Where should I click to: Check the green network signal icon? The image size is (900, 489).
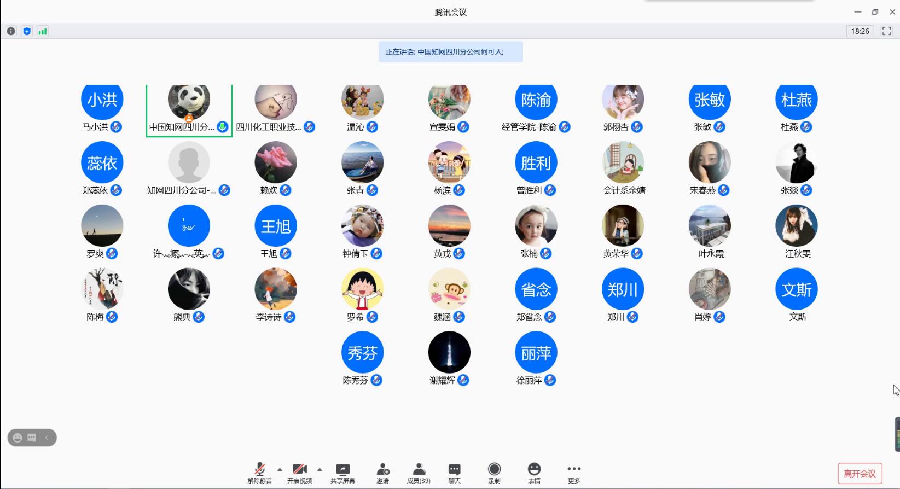point(43,31)
